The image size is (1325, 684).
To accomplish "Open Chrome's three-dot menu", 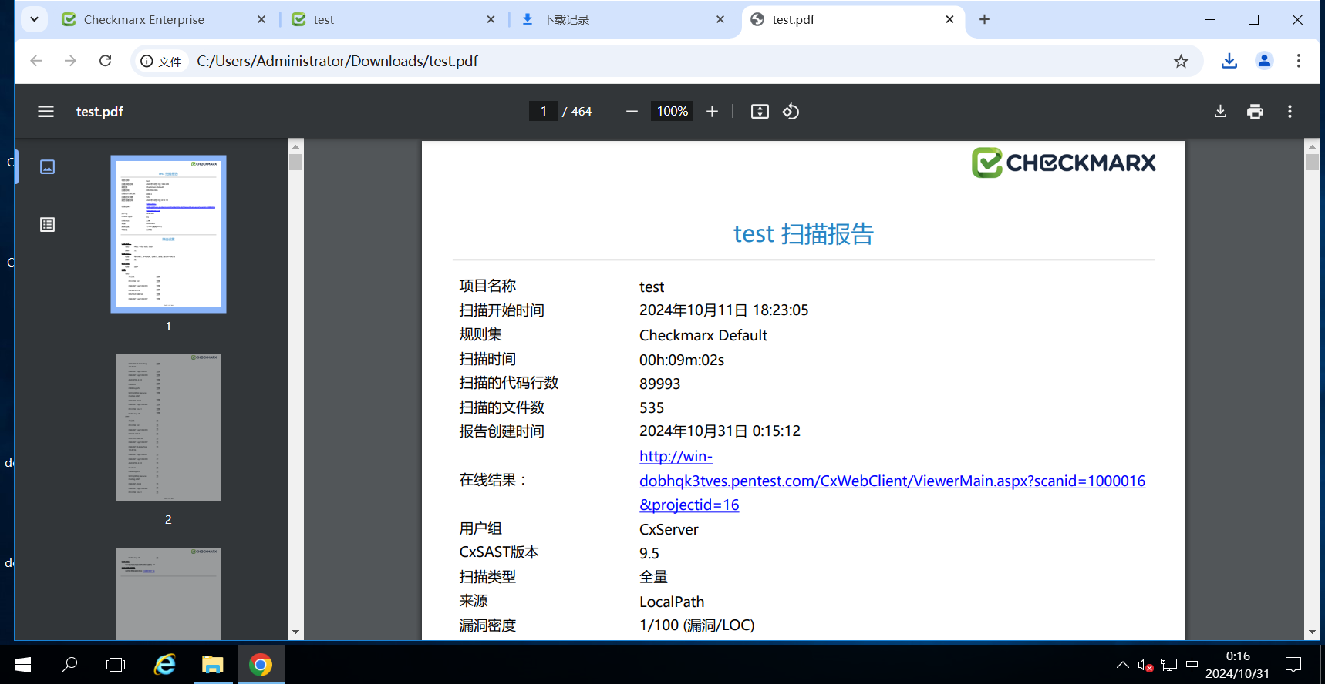I will pos(1299,61).
